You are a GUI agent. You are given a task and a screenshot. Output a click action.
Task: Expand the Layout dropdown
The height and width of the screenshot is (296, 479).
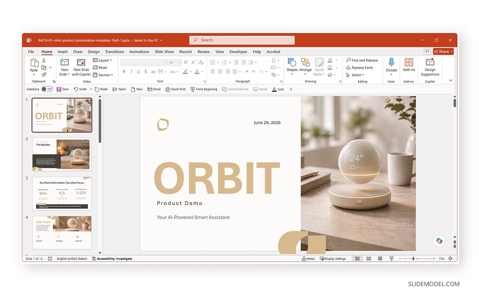[x=103, y=61]
